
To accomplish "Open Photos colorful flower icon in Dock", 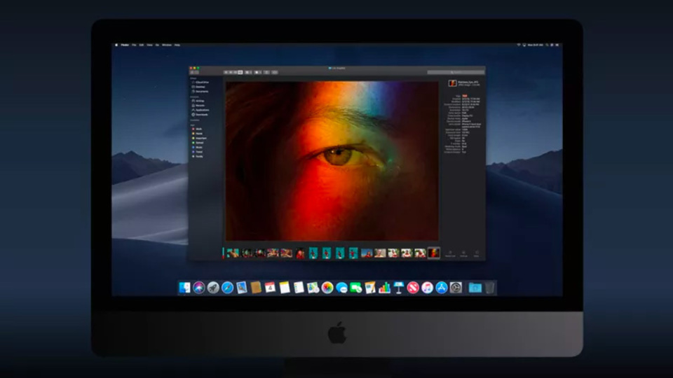I will point(327,288).
